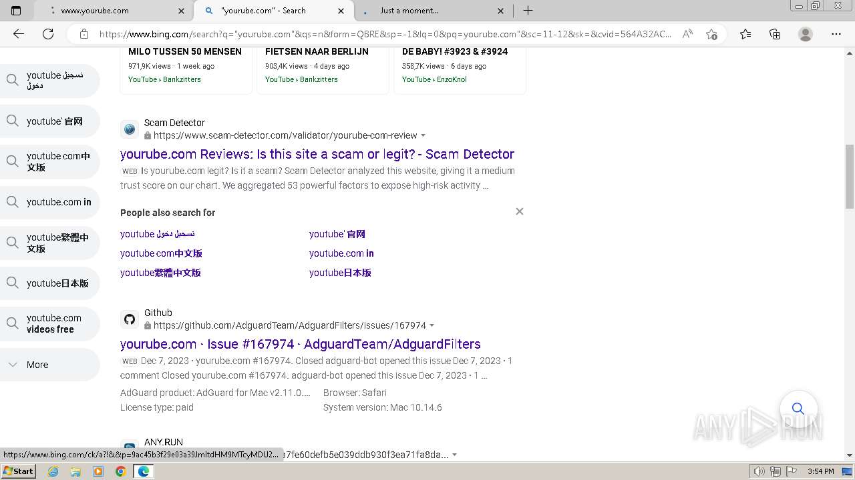Screen dimensions: 855x480
Task: Expand the More related searches
Action: (49, 365)
